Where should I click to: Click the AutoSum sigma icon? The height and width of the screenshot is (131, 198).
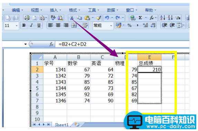(x=140, y=18)
